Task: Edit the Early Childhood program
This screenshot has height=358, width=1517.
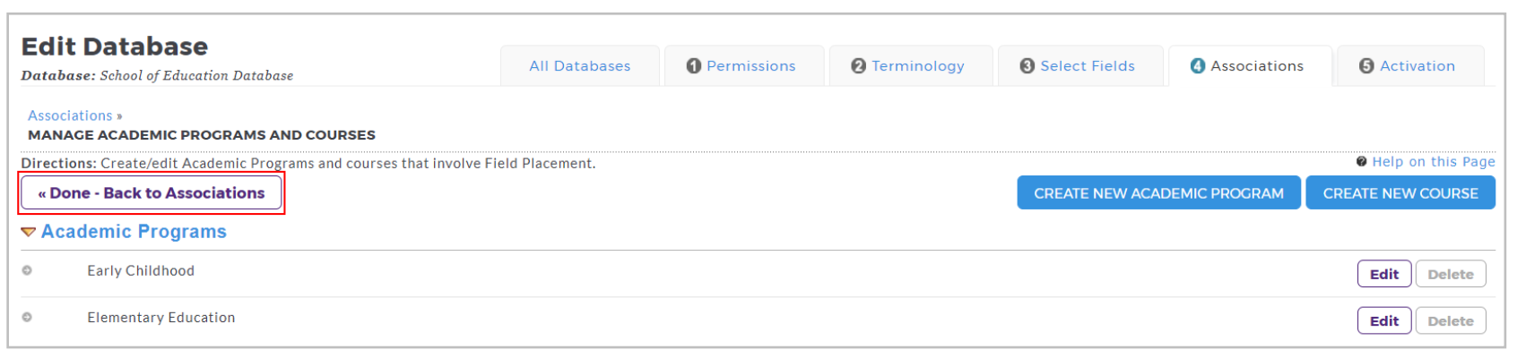Action: coord(1384,275)
